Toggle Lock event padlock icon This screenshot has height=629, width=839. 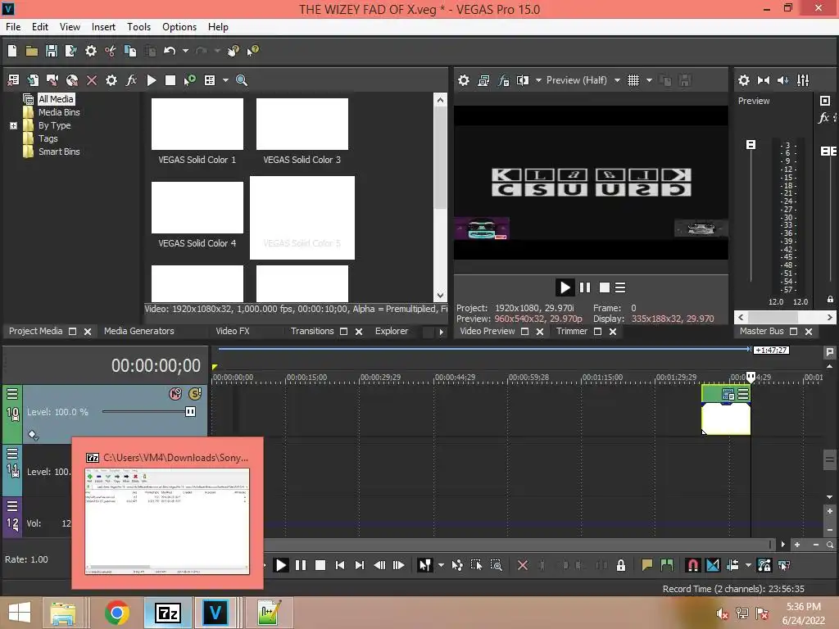point(621,565)
